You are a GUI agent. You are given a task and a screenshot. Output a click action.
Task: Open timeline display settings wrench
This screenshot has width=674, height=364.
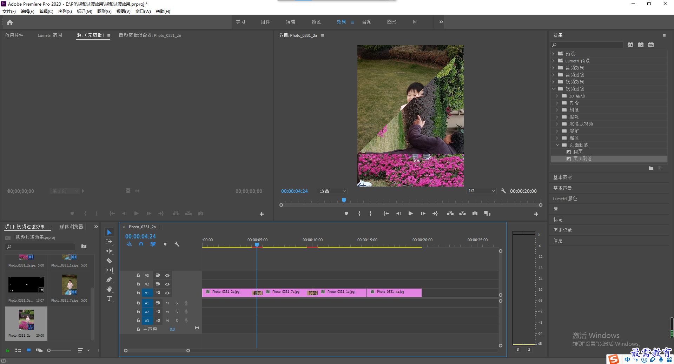(x=177, y=244)
